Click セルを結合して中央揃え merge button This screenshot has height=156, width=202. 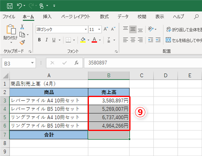pyautogui.click(x=184, y=40)
